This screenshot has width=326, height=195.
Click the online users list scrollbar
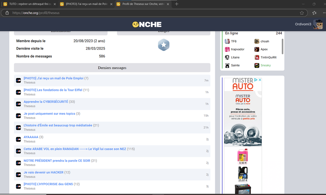(x=282, y=46)
